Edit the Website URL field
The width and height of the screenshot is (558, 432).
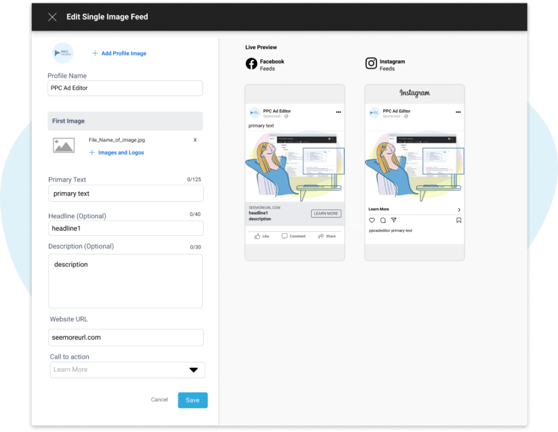125,337
